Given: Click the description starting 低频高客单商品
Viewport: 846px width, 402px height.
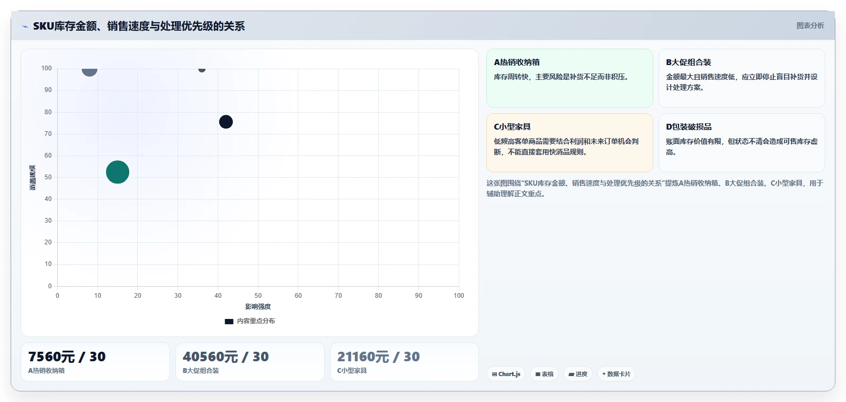Looking at the screenshot, I should point(566,147).
